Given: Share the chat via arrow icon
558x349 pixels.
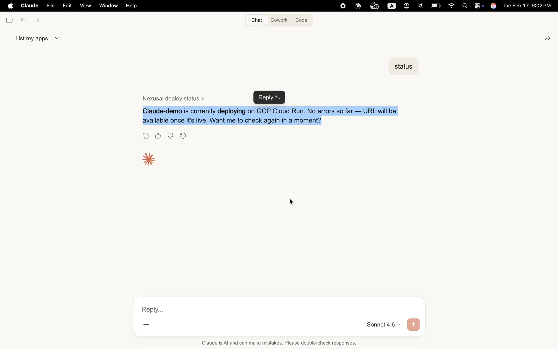Looking at the screenshot, I should 547,39.
